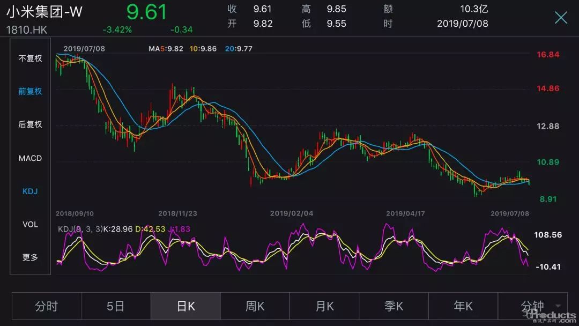
Task: Expand 更多 indicators list
Action: [x=30, y=257]
